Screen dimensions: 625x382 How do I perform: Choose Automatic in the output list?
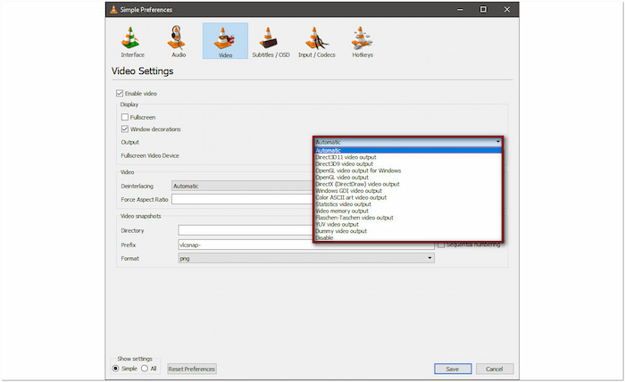pyautogui.click(x=408, y=150)
